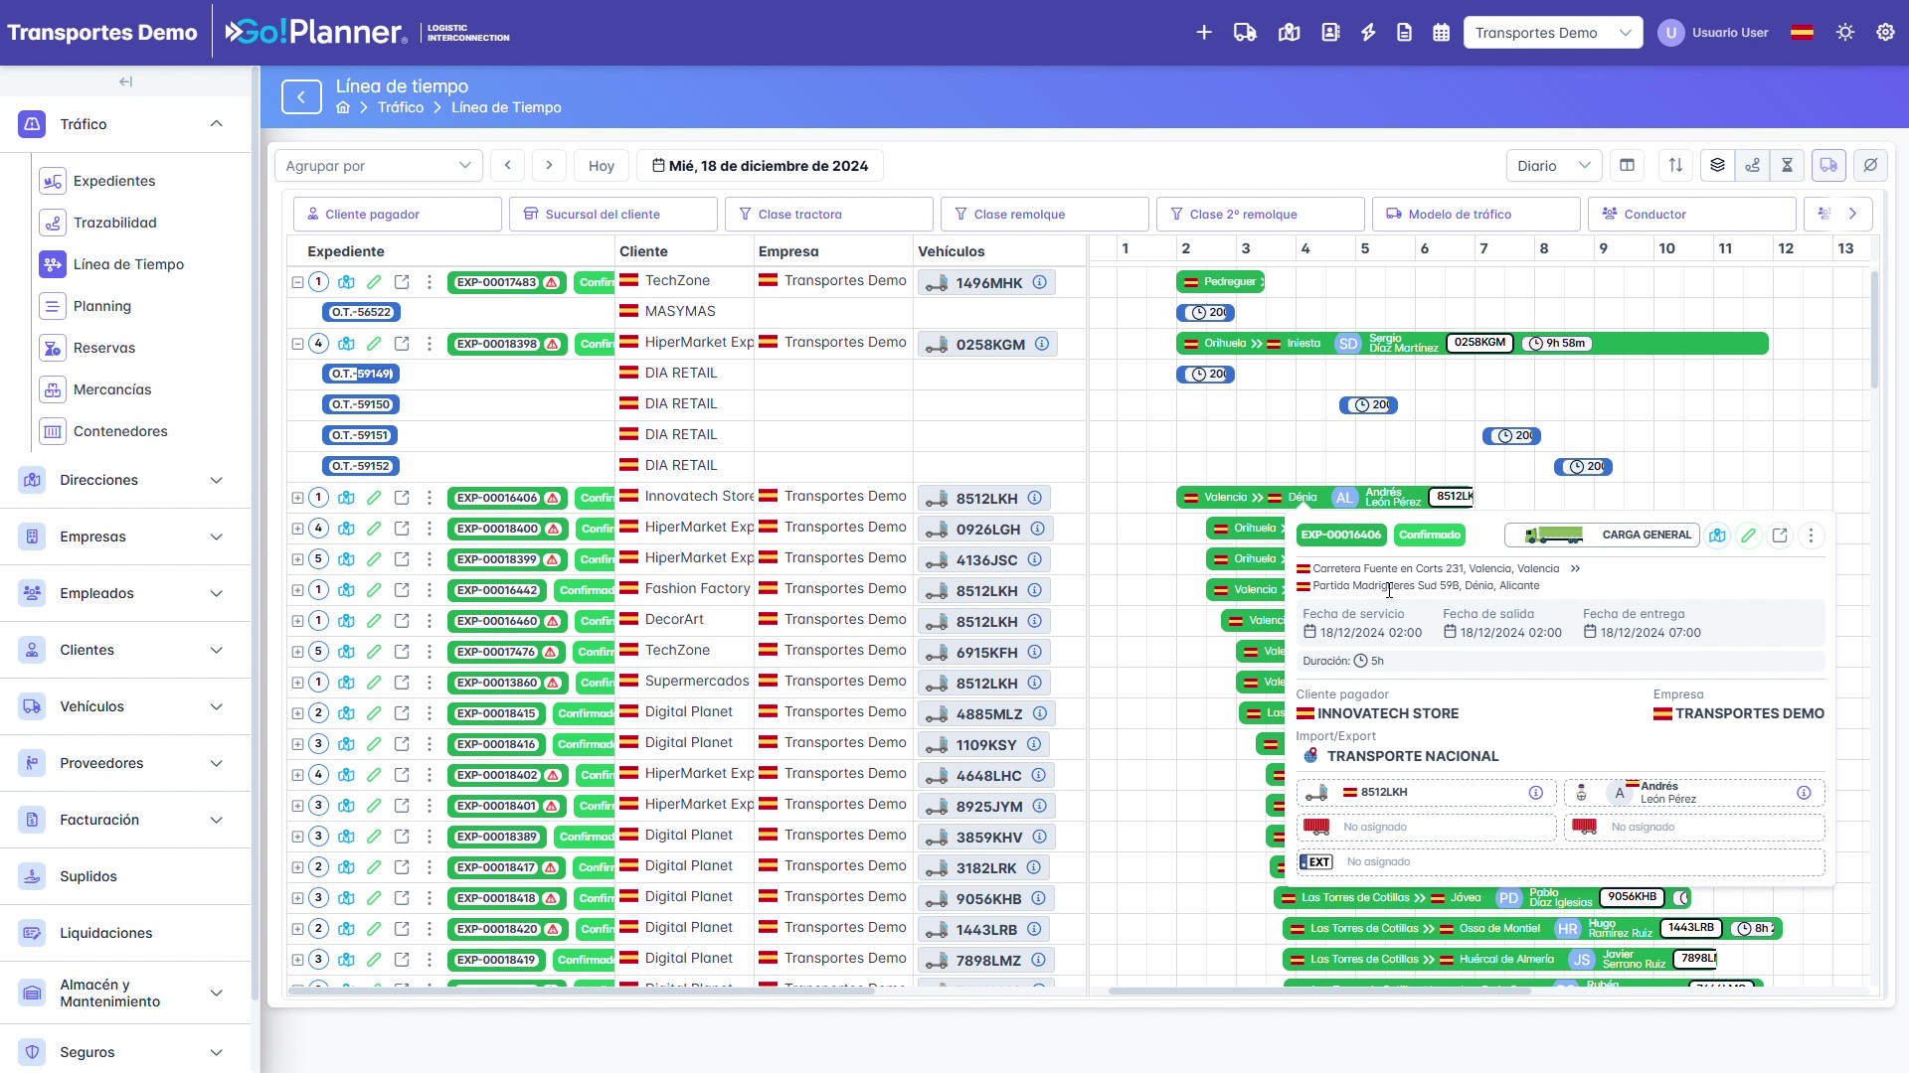
Task: Click the Cliente pagador filter field
Action: 398,215
